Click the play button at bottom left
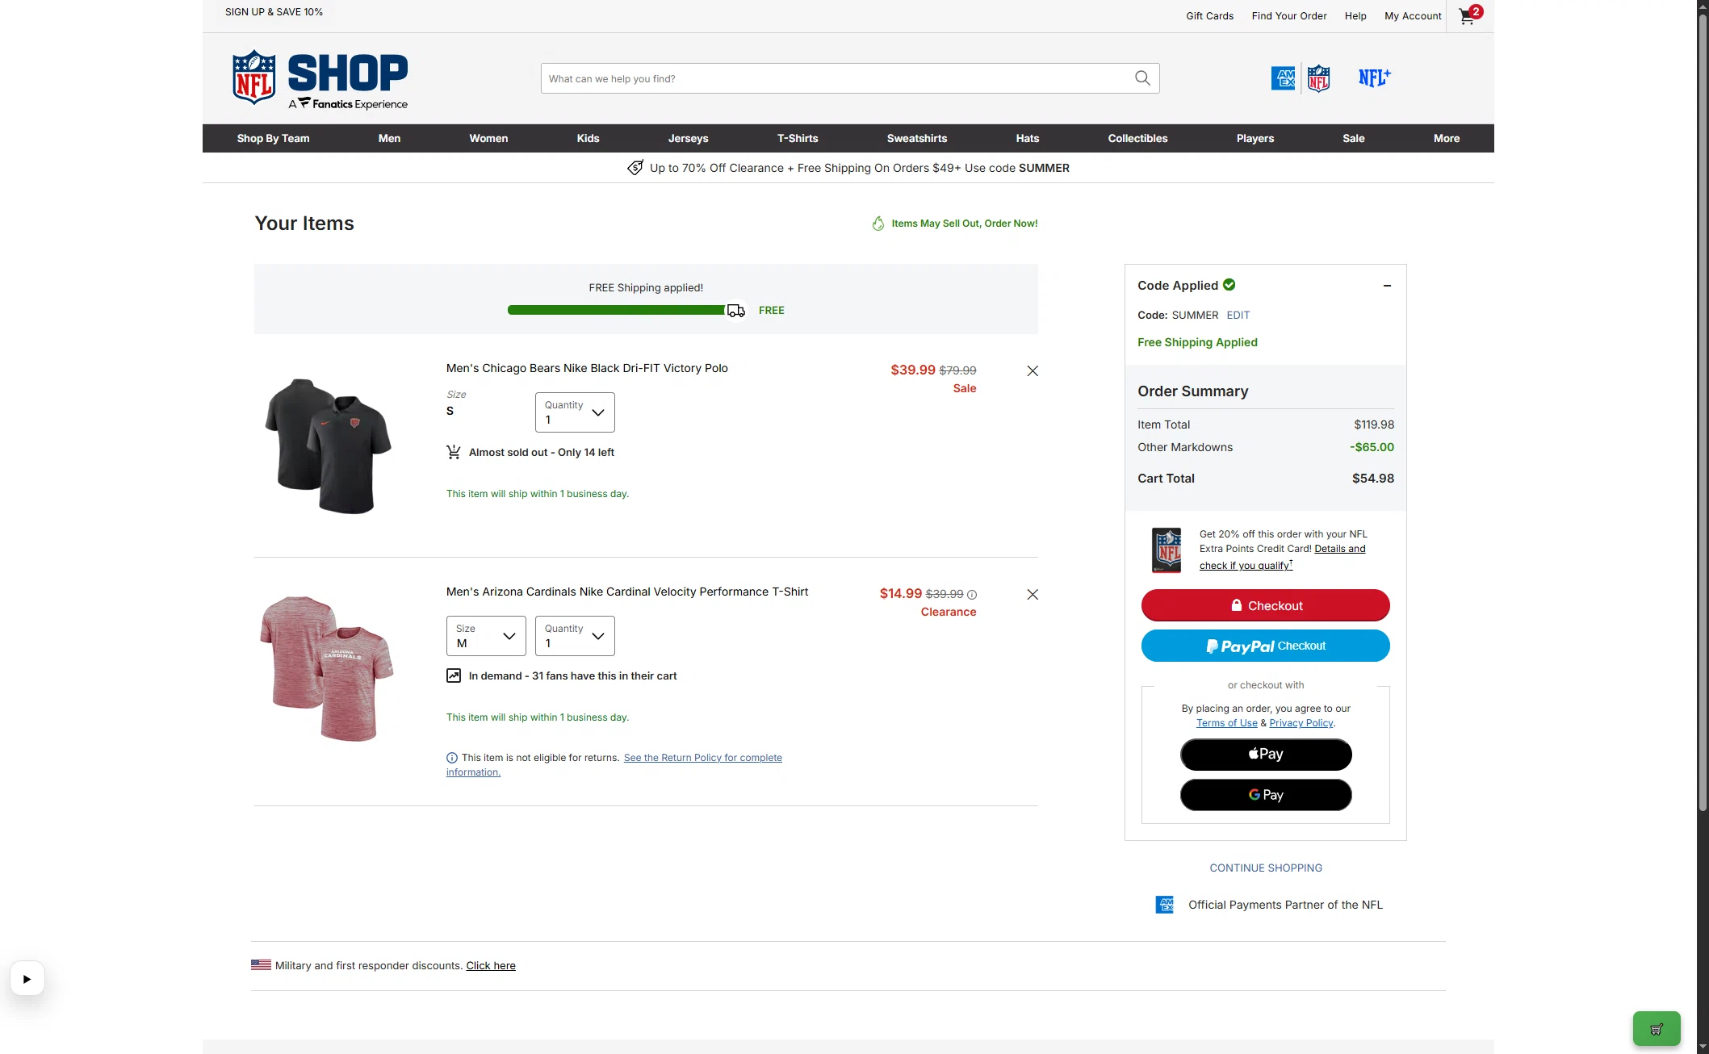Screen dimensions: 1709x1054 tap(27, 979)
